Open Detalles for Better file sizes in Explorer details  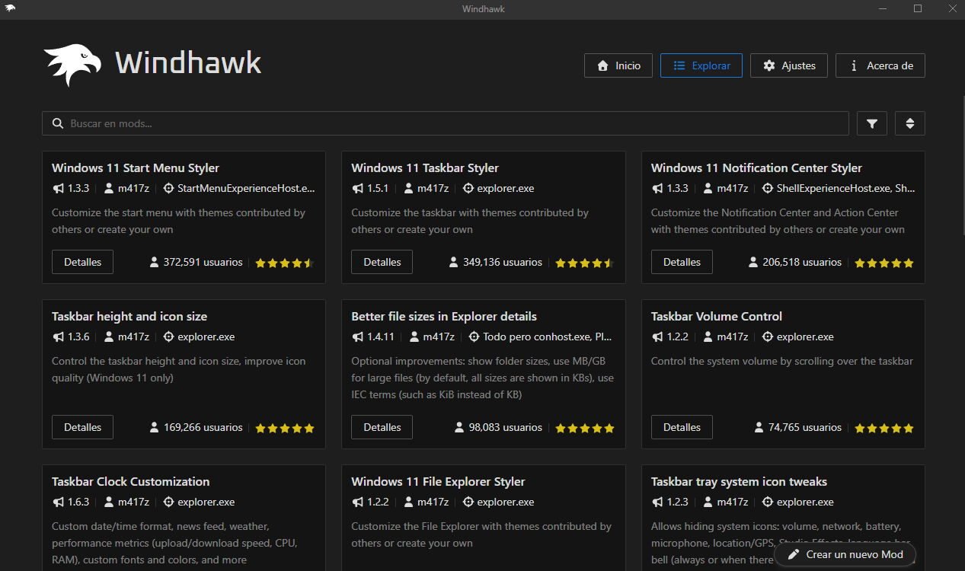382,426
